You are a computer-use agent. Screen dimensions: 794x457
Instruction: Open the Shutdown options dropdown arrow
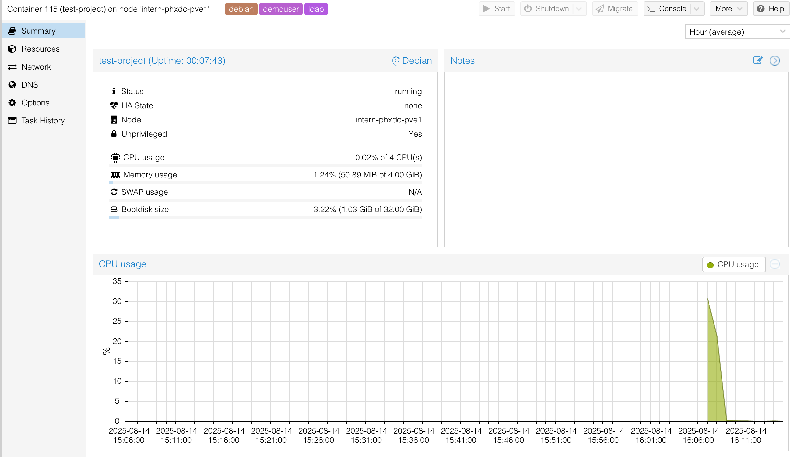pyautogui.click(x=579, y=8)
